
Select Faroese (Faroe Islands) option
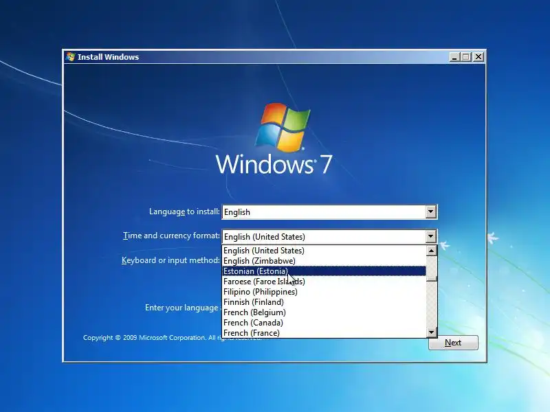[x=324, y=282]
